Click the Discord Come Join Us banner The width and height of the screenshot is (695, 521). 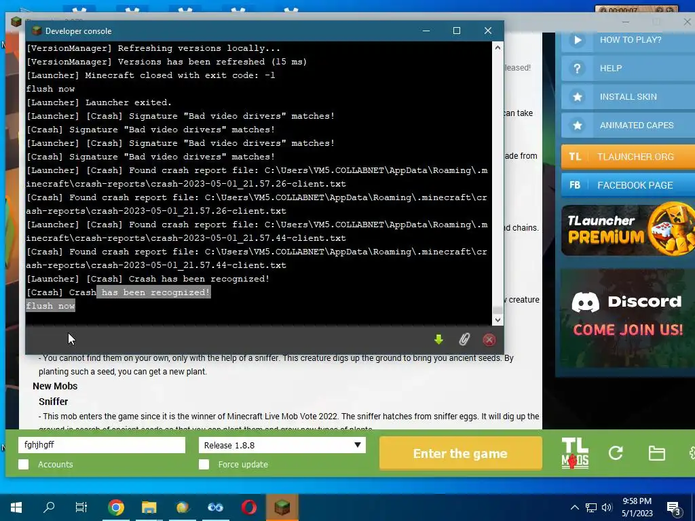click(628, 317)
